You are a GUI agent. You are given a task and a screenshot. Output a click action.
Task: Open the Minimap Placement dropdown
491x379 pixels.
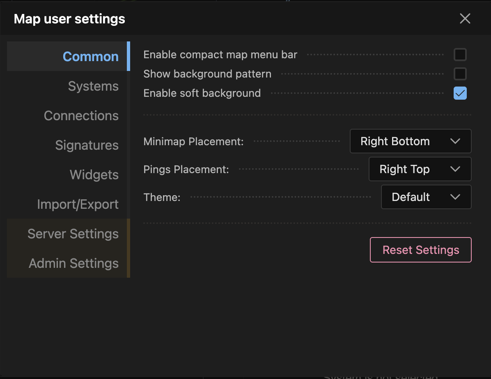point(410,141)
